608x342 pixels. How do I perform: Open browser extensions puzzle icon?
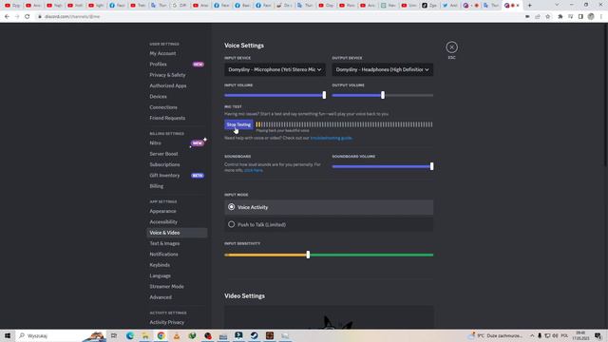560,17
